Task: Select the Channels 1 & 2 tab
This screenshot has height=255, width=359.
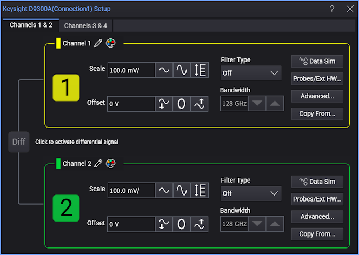Action: [x=31, y=25]
